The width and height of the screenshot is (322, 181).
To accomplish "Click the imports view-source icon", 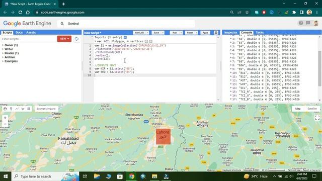I will click(125, 37).
